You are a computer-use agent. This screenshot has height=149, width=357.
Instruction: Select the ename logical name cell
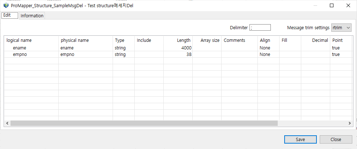20,48
